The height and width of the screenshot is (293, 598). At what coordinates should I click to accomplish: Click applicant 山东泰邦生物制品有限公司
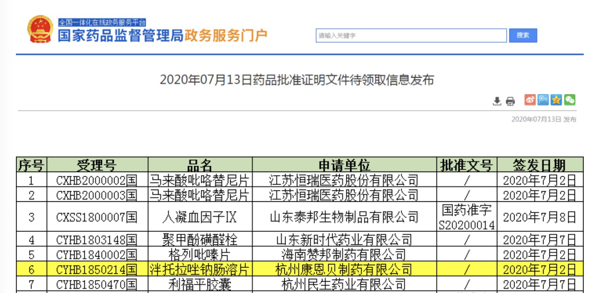point(344,217)
